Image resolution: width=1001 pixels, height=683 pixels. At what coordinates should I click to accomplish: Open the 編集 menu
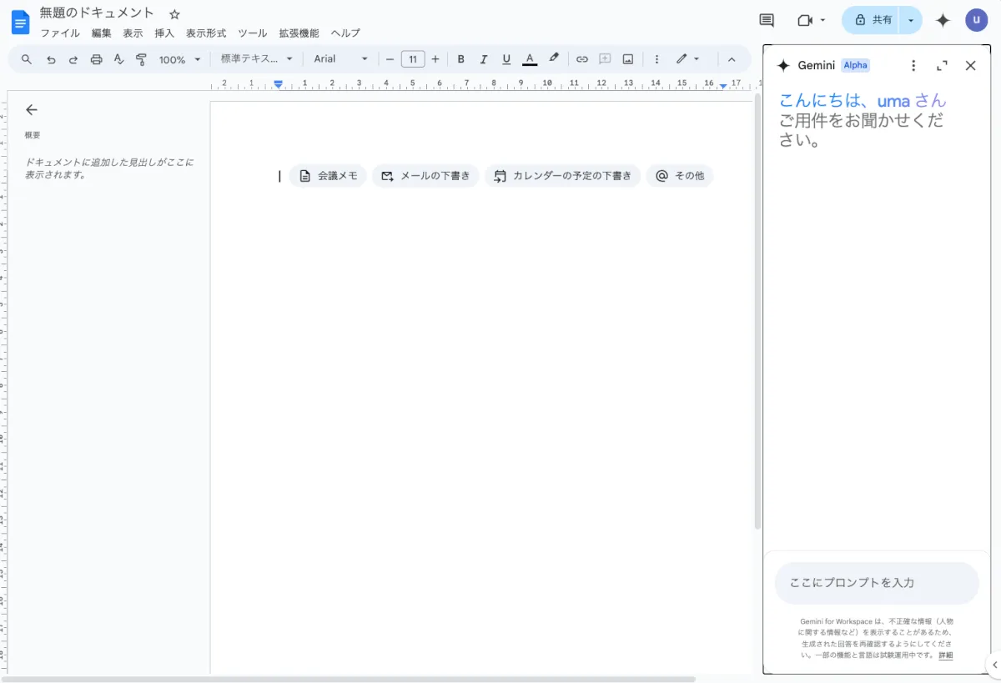(102, 33)
